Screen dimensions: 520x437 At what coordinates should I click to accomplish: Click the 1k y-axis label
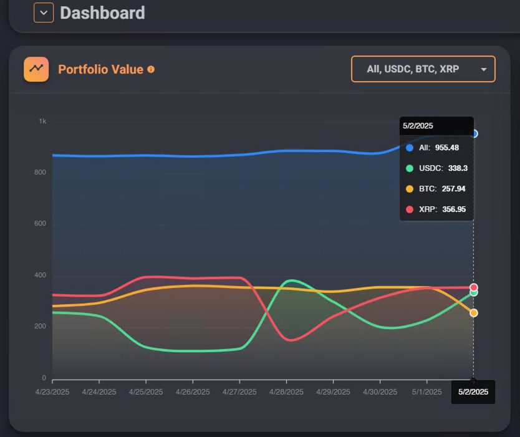point(42,122)
